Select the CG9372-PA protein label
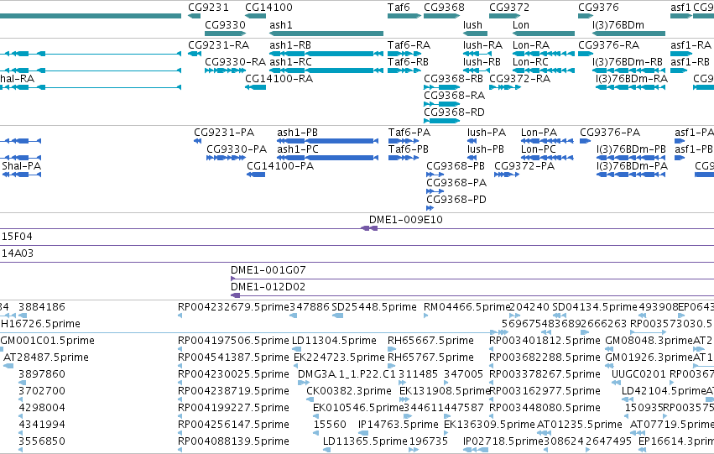Image resolution: width=714 pixels, height=454 pixels. pyautogui.click(x=524, y=166)
